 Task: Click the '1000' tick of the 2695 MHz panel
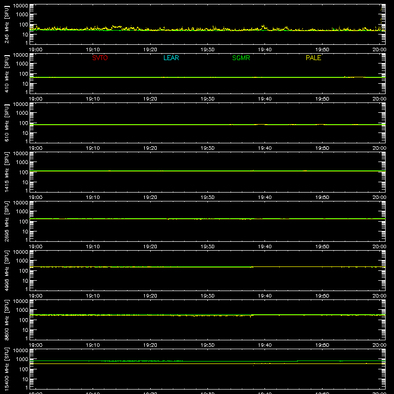[x=22, y=211]
